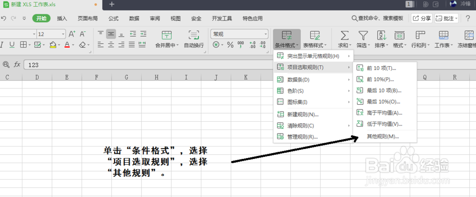Open the 表格样式 table style menu

[315, 39]
